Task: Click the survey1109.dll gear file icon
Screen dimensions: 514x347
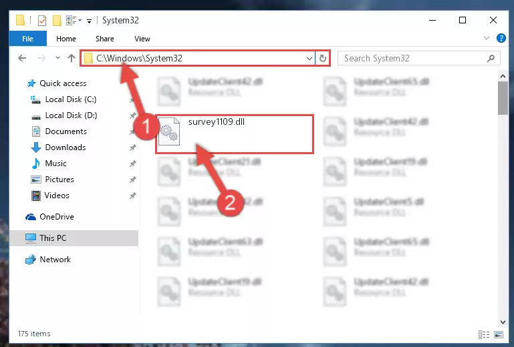Action: tap(169, 131)
